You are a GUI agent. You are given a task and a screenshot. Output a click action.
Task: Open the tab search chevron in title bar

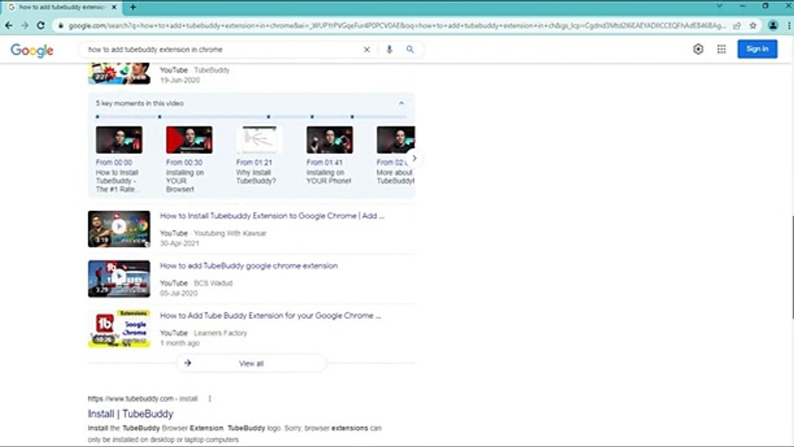click(719, 6)
